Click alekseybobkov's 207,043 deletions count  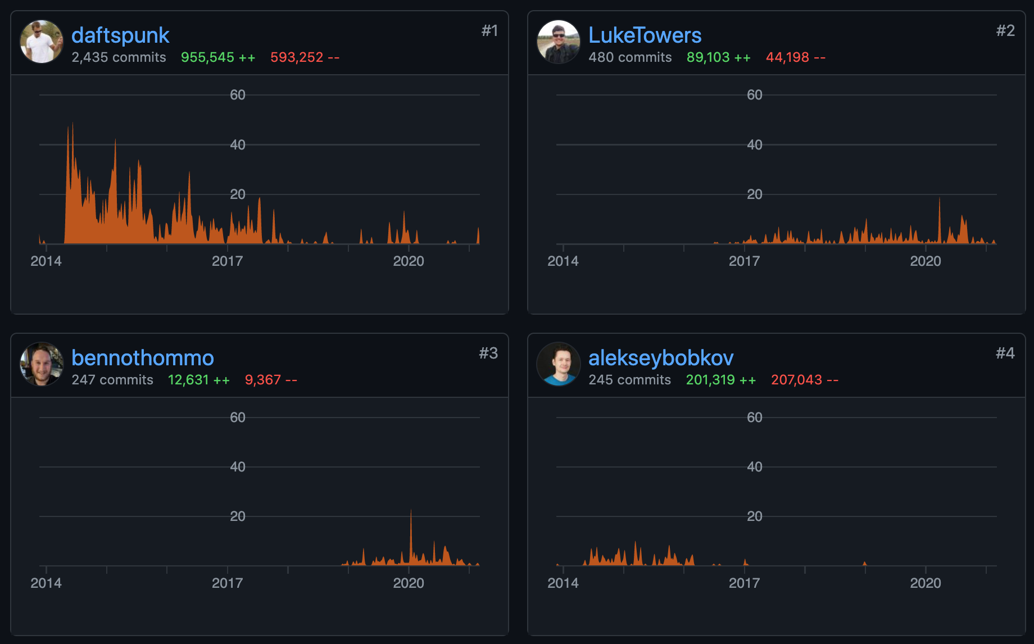804,380
